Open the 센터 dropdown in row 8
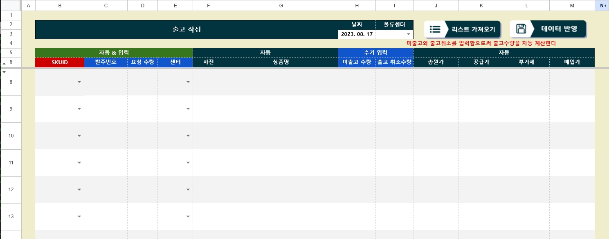The height and width of the screenshot is (239, 609). click(x=188, y=82)
